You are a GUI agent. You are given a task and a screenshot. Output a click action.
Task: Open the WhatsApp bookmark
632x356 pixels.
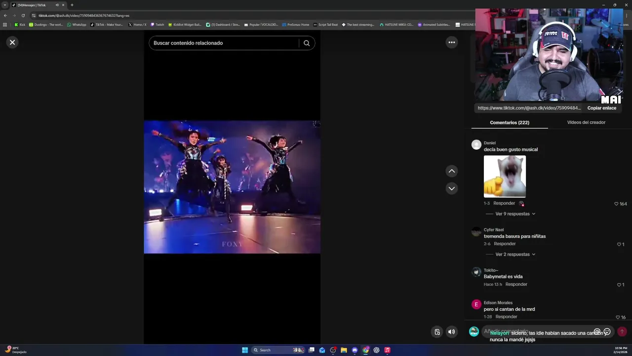point(77,24)
